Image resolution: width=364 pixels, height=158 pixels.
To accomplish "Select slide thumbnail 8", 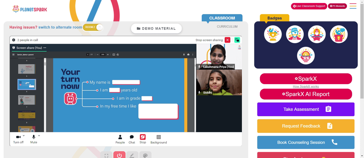I will [x=27, y=115].
